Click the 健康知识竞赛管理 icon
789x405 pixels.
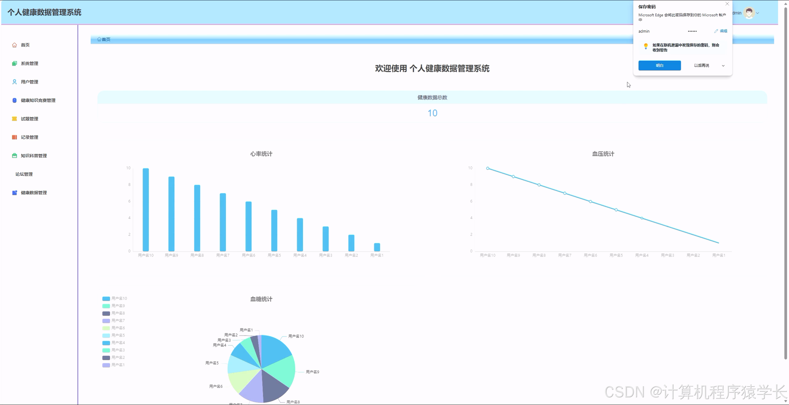[x=14, y=100]
